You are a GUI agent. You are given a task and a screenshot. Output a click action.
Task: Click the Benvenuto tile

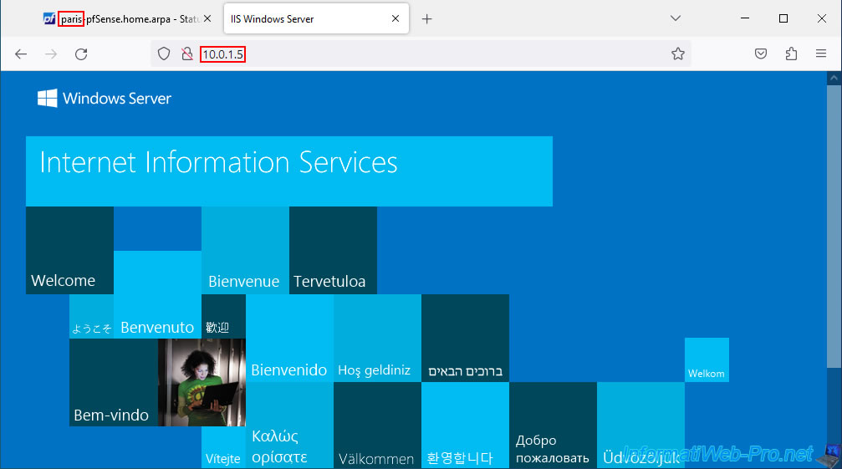157,294
